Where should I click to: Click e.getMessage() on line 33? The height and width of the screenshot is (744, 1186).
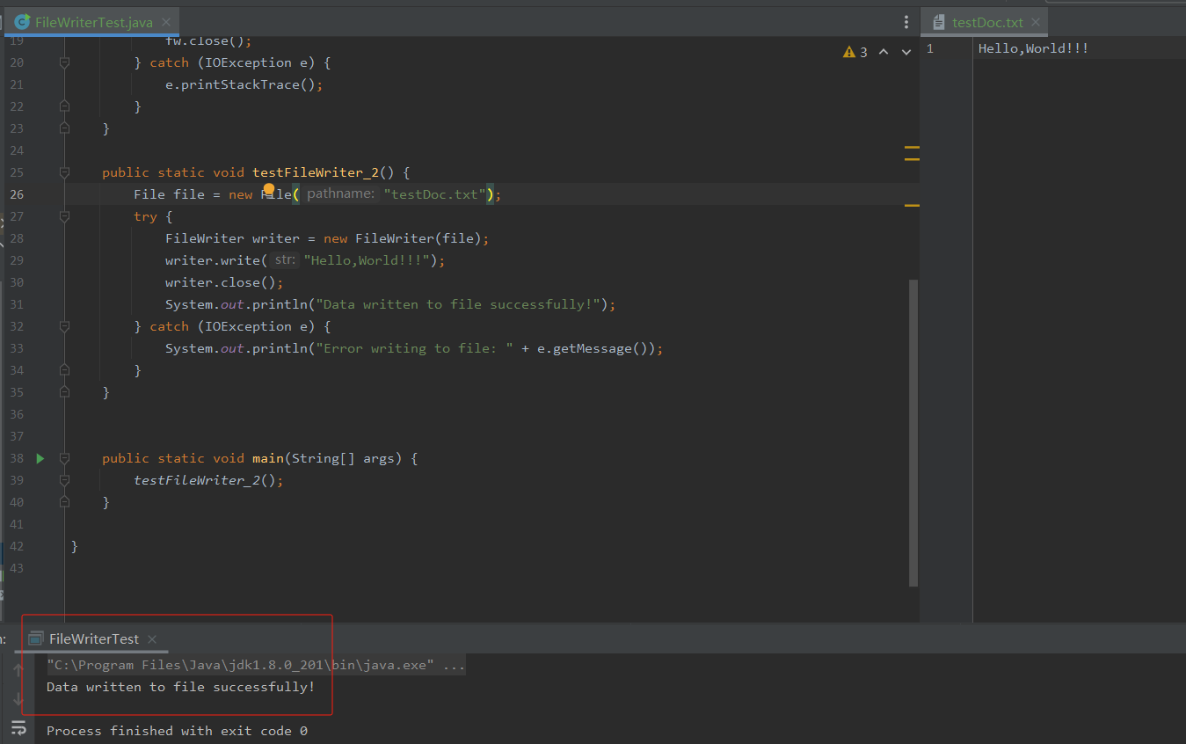click(x=593, y=348)
